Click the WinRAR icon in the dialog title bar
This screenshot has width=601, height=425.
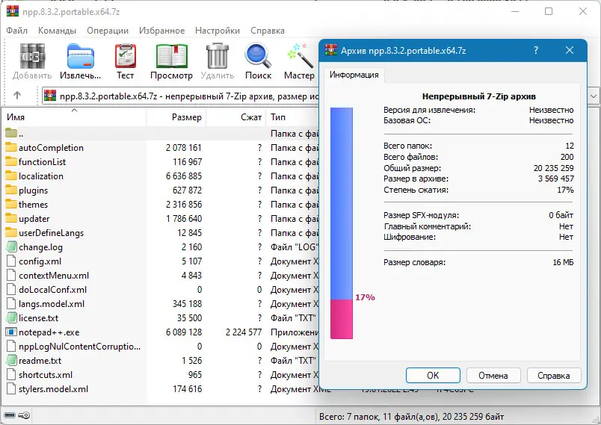coord(331,50)
